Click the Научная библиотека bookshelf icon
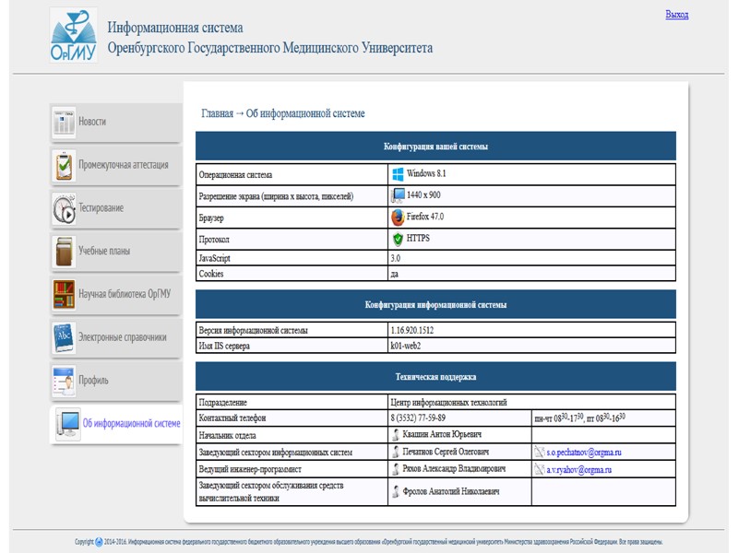Viewport: 738px width, 553px height. point(64,295)
